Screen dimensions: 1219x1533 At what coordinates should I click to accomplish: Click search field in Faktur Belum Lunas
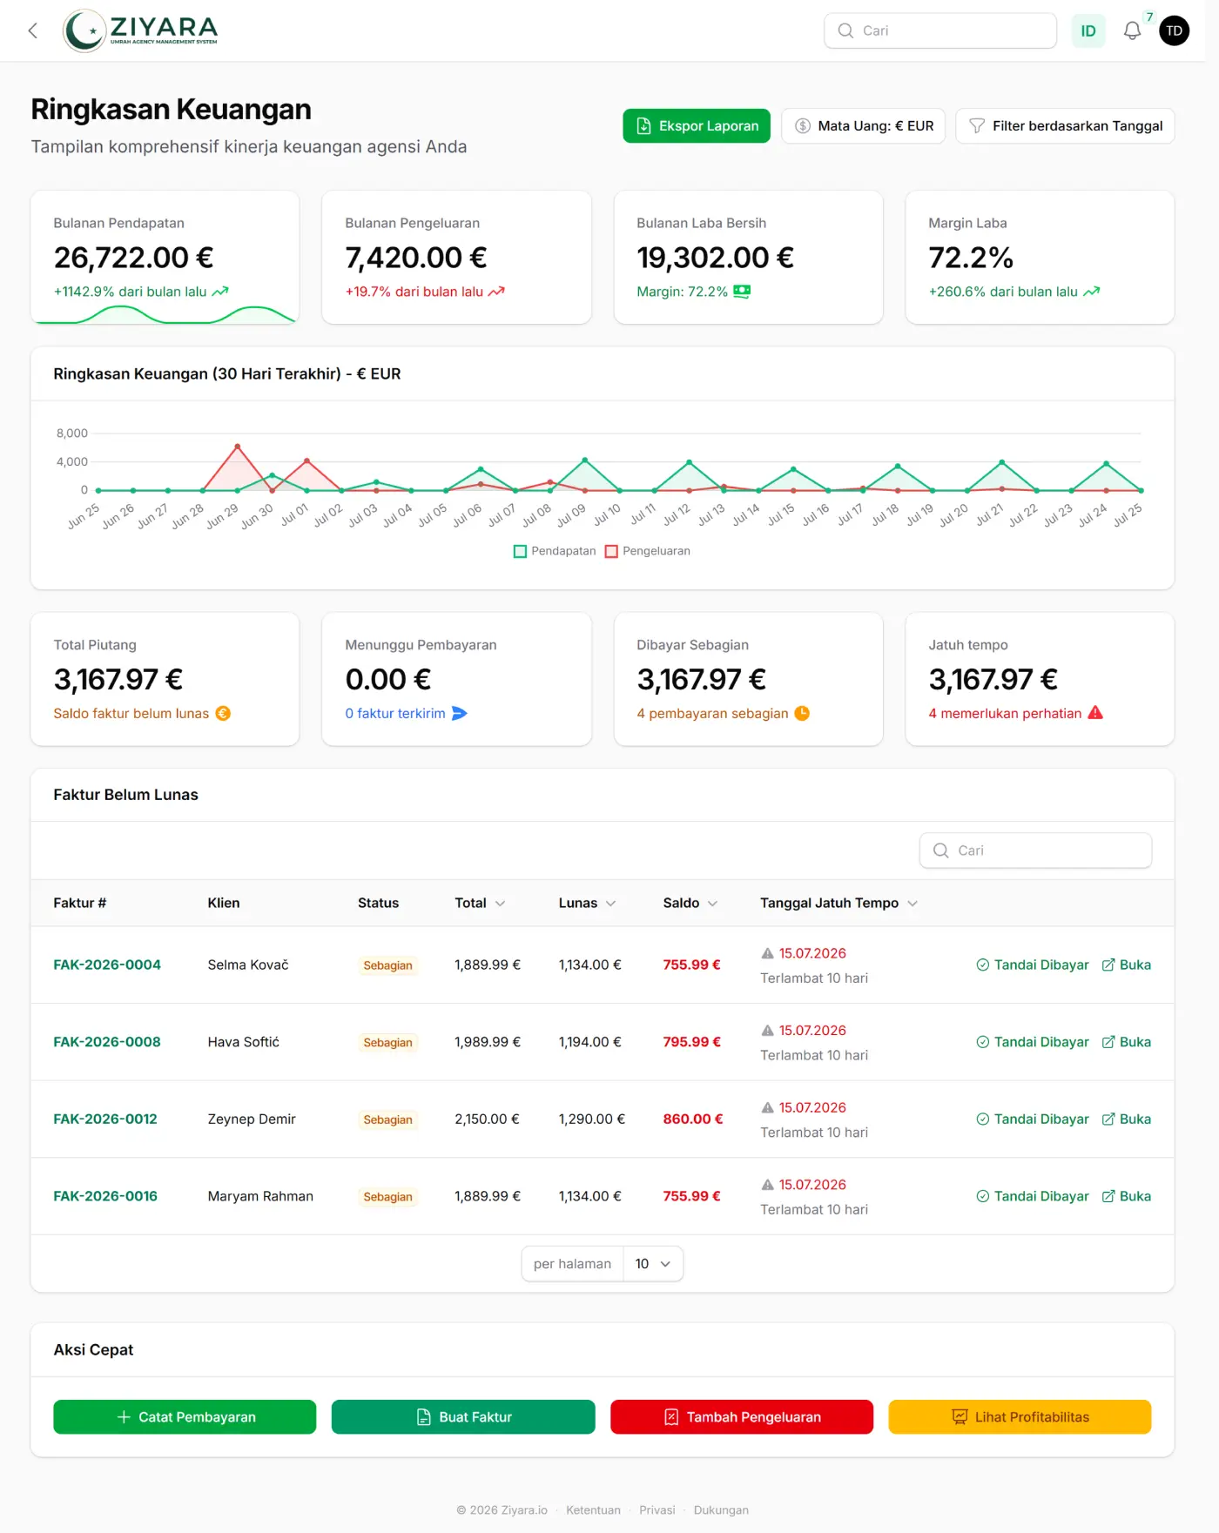tap(1035, 851)
